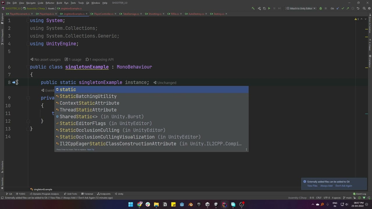Viewport: 372px width, 209px height.
Task: Collapse the method fold on line 9
Action: click(x=28, y=98)
